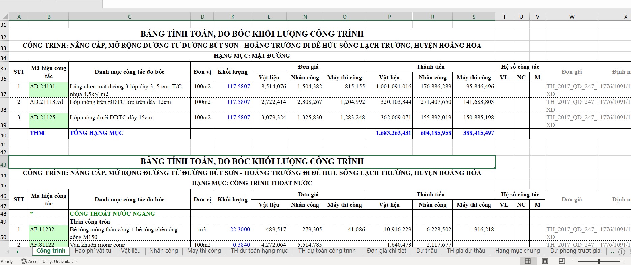Image resolution: width=631 pixels, height=265 pixels.
Task: Click HẠNG MỤC: CÔNG TRÌNH THOÁT NƯỚC heading
Action: pos(252,183)
